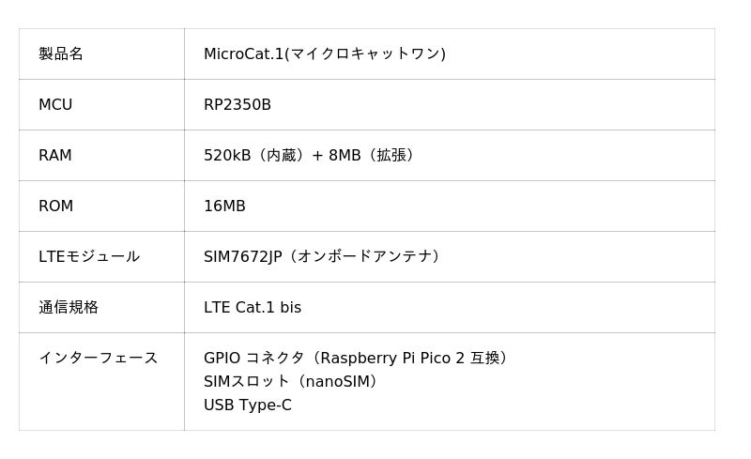Viewport: 751px width, 459px height.
Task: Select the MicroCat.1 product name text
Action: pyautogui.click(x=243, y=54)
